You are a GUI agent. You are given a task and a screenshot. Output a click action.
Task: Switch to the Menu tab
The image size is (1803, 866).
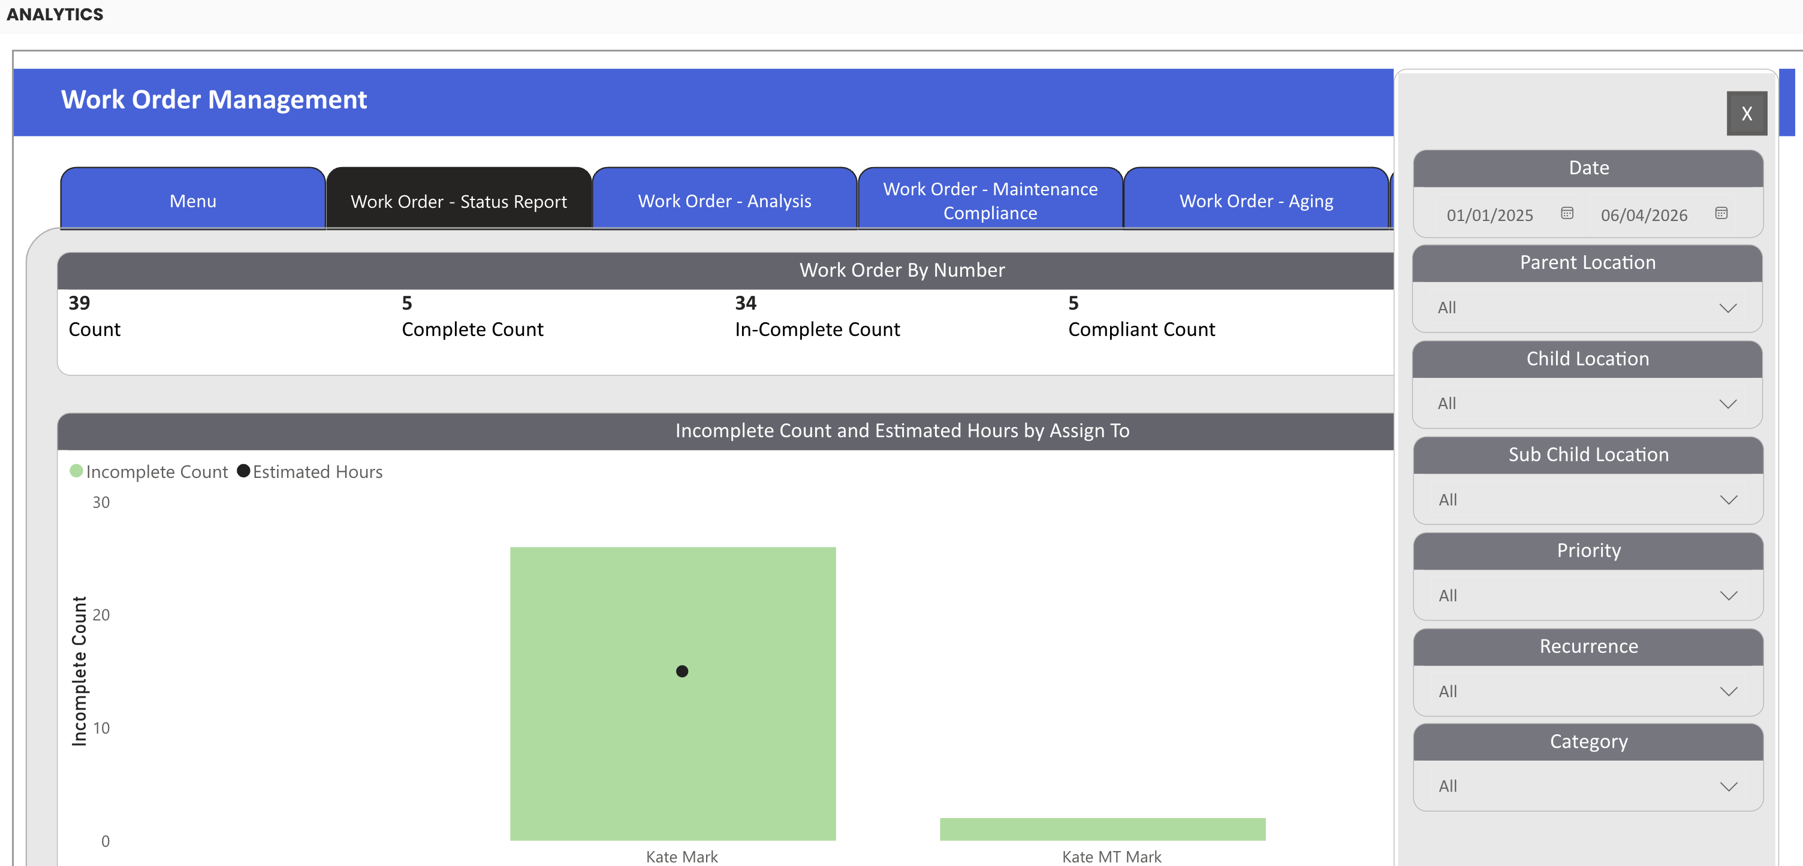192,201
